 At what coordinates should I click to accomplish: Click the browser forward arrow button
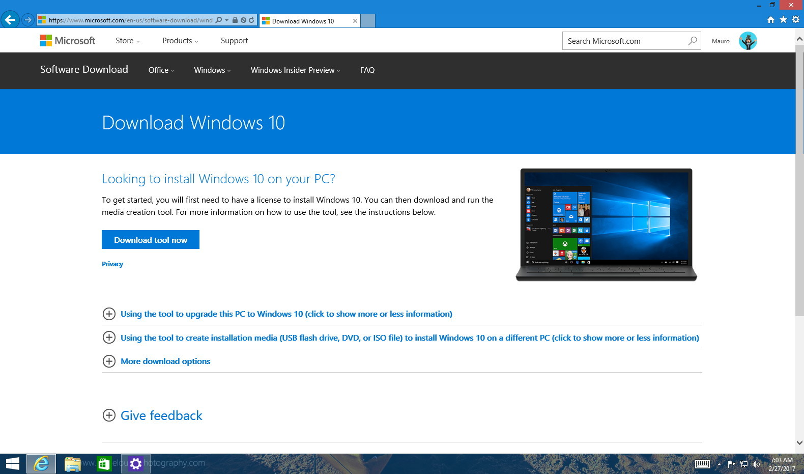[x=28, y=20]
